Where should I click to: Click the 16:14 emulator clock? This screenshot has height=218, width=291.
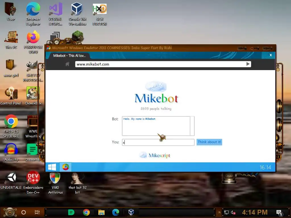(265, 167)
